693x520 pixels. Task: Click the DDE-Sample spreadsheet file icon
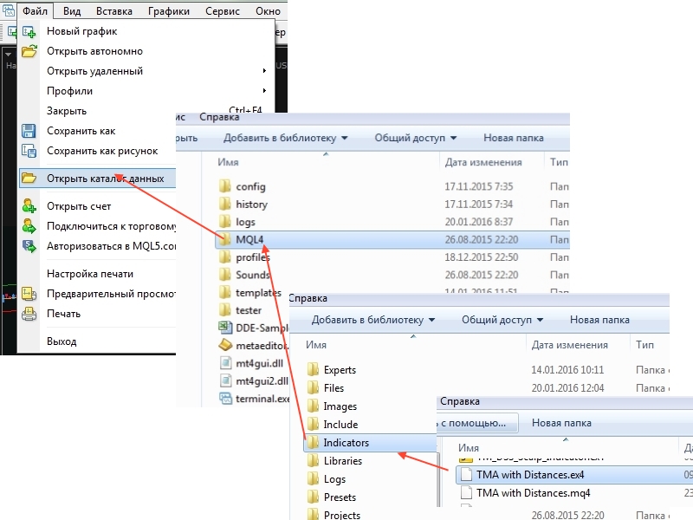(x=225, y=328)
